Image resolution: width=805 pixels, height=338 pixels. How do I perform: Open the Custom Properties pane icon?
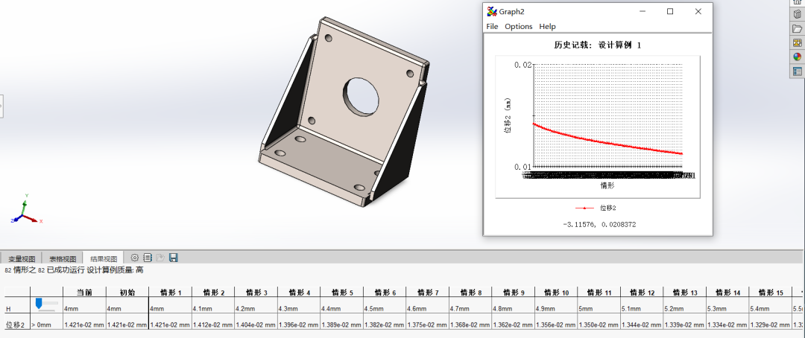click(798, 71)
